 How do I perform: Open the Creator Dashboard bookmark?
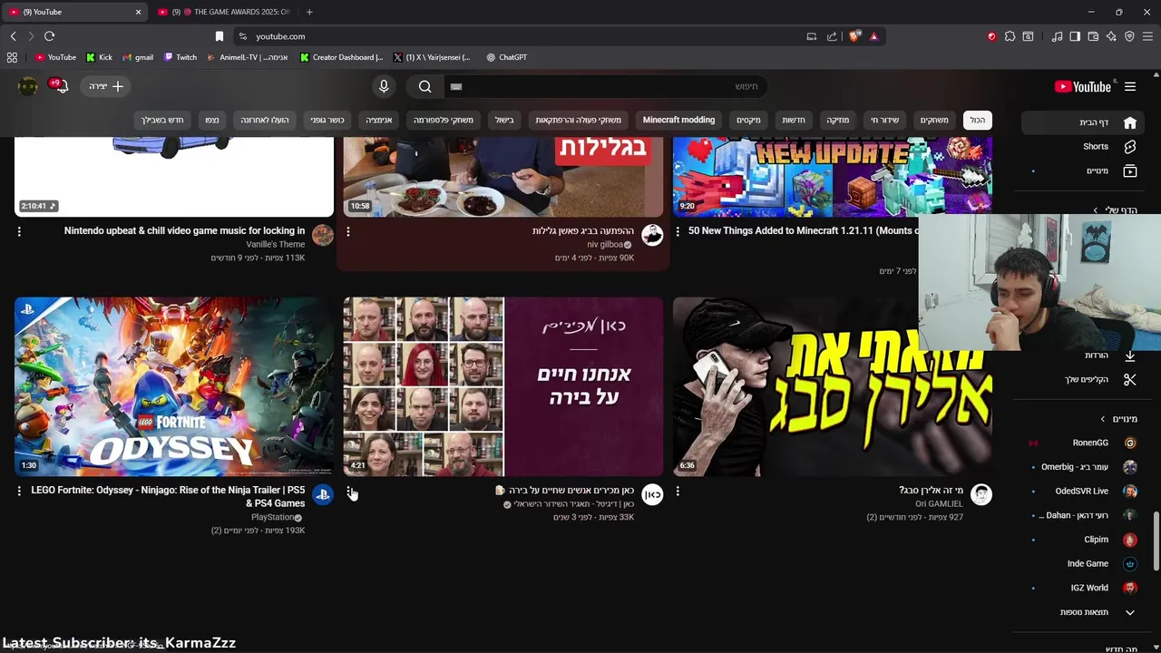point(342,57)
